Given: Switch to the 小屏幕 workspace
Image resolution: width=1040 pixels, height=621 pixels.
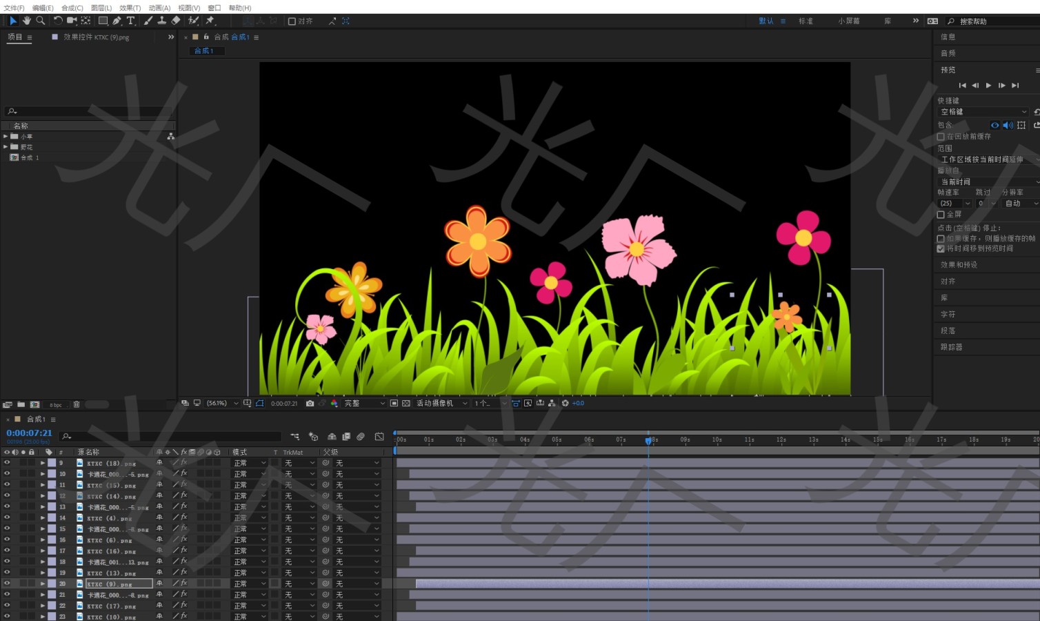Looking at the screenshot, I should point(849,21).
